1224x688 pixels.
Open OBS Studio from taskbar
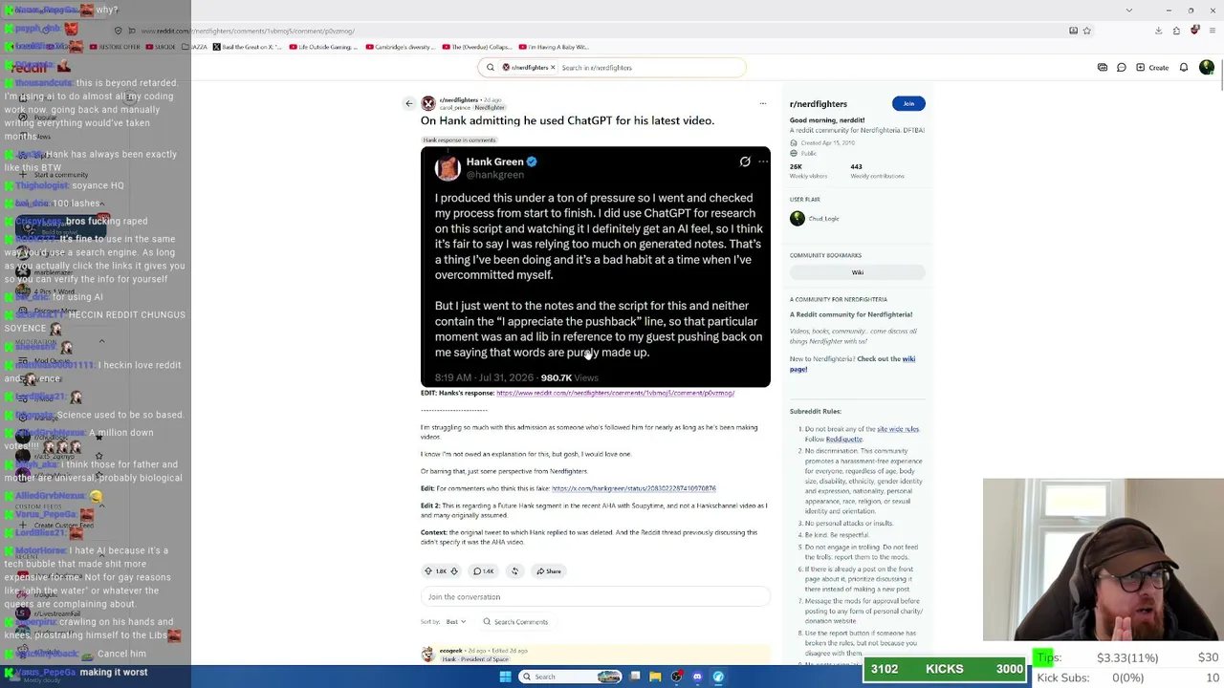[677, 677]
